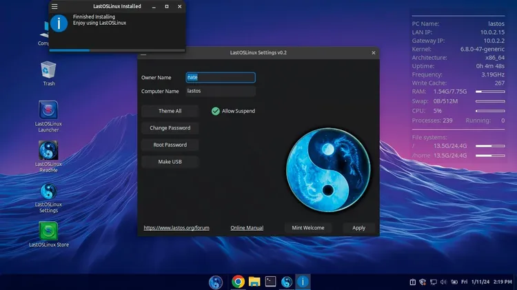517x290 pixels.
Task: Open the battery power tray icon
Action: (454, 282)
